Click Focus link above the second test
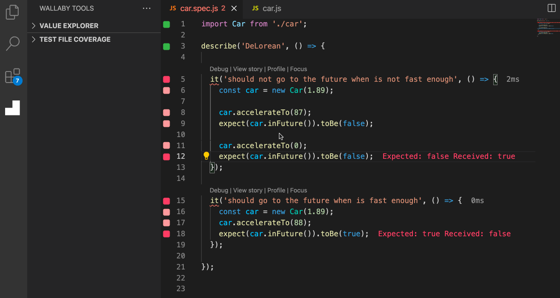 [x=298, y=190]
